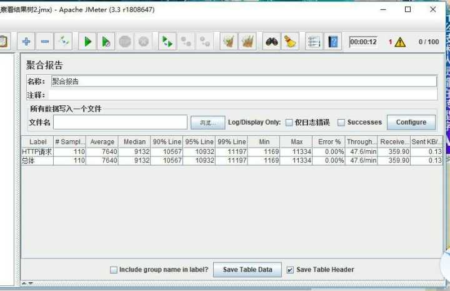Click the Throughput column header
Viewport: 450px width, 291px height.
pos(361,141)
